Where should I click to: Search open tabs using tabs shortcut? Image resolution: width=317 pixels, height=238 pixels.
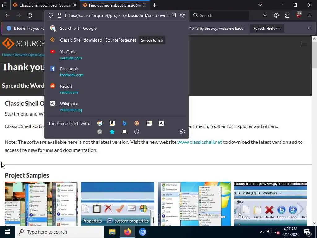tap(124, 132)
